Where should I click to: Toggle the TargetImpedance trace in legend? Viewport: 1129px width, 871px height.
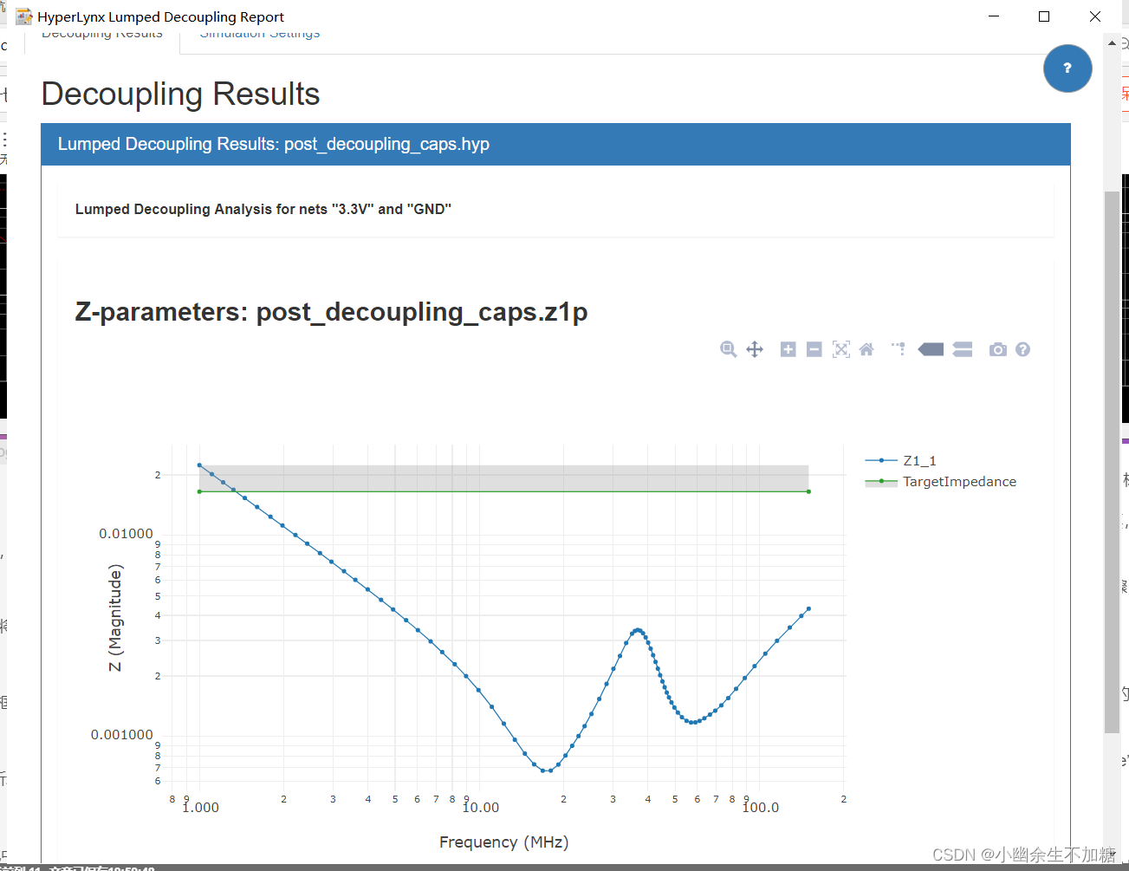click(x=941, y=481)
